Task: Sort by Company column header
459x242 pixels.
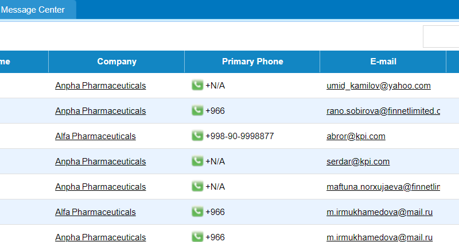Action: (x=116, y=62)
